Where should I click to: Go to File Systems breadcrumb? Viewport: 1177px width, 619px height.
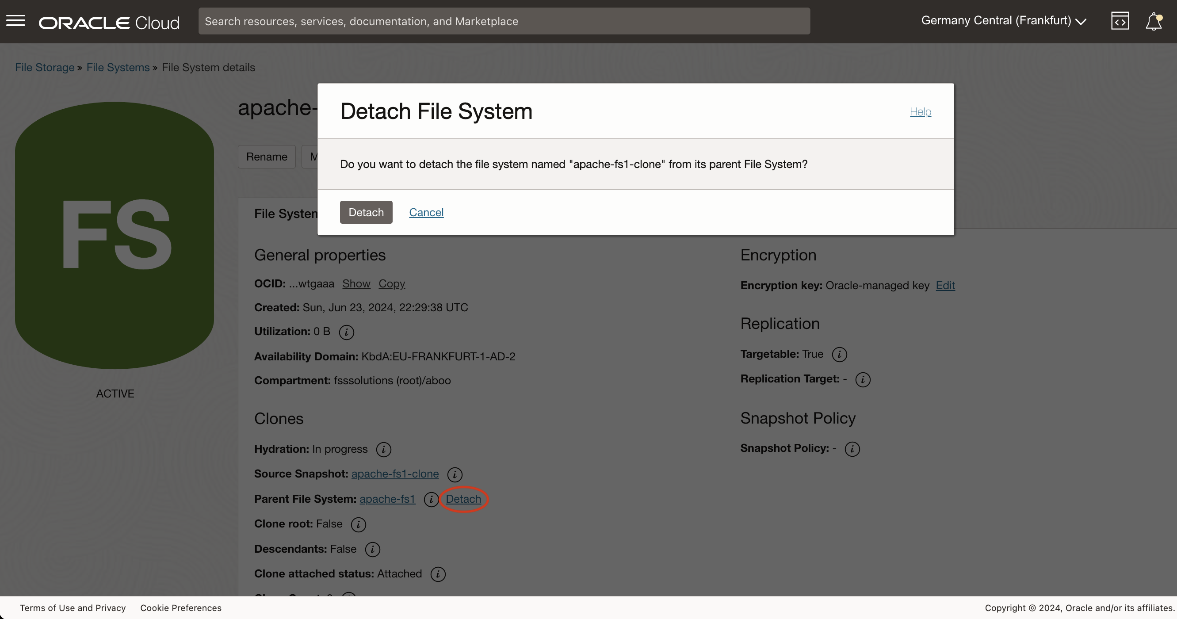(x=118, y=67)
